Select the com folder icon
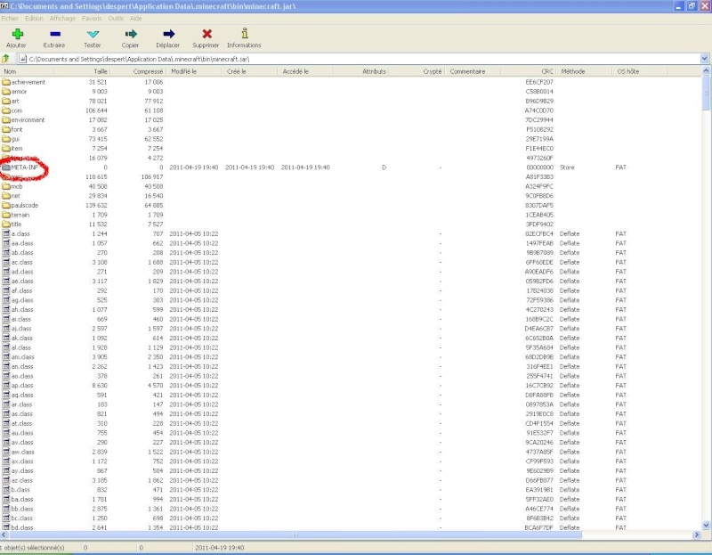Screen dimensions: 712x555 (6, 110)
